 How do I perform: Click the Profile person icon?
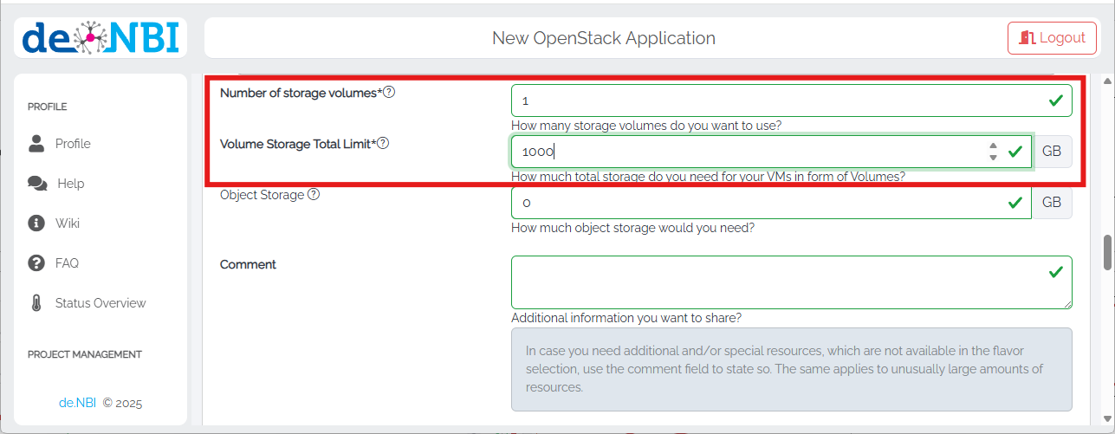coord(36,143)
